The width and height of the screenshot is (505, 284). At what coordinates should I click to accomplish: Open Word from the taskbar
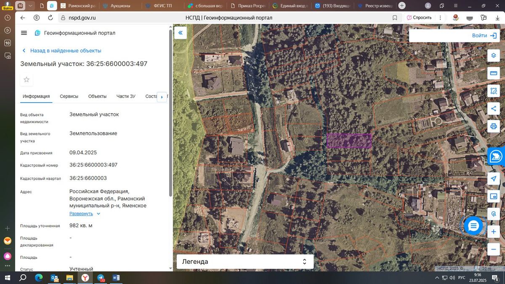116,278
